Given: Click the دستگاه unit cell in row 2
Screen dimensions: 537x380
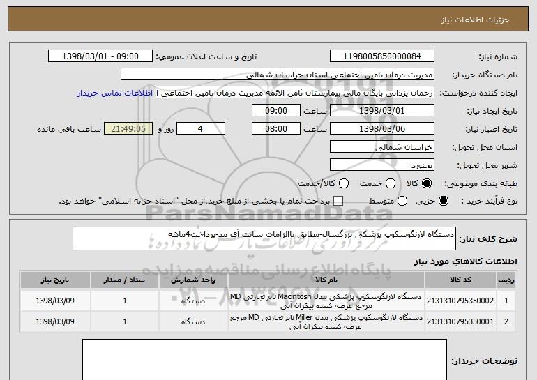Looking at the screenshot, I should click(x=193, y=322).
